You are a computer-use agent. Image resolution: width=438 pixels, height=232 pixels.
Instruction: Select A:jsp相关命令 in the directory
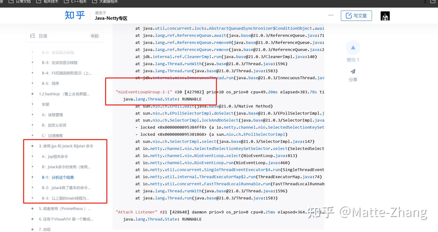pos(55,156)
